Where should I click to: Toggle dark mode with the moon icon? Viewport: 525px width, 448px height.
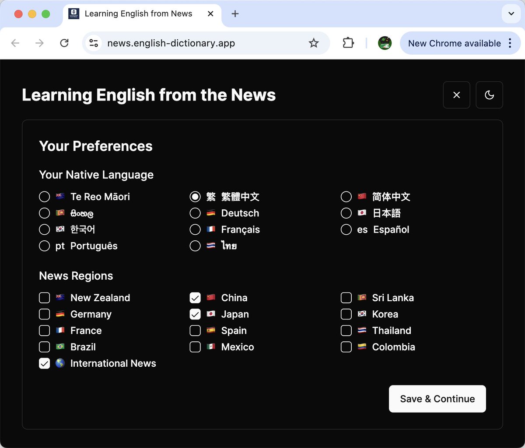[x=489, y=95]
